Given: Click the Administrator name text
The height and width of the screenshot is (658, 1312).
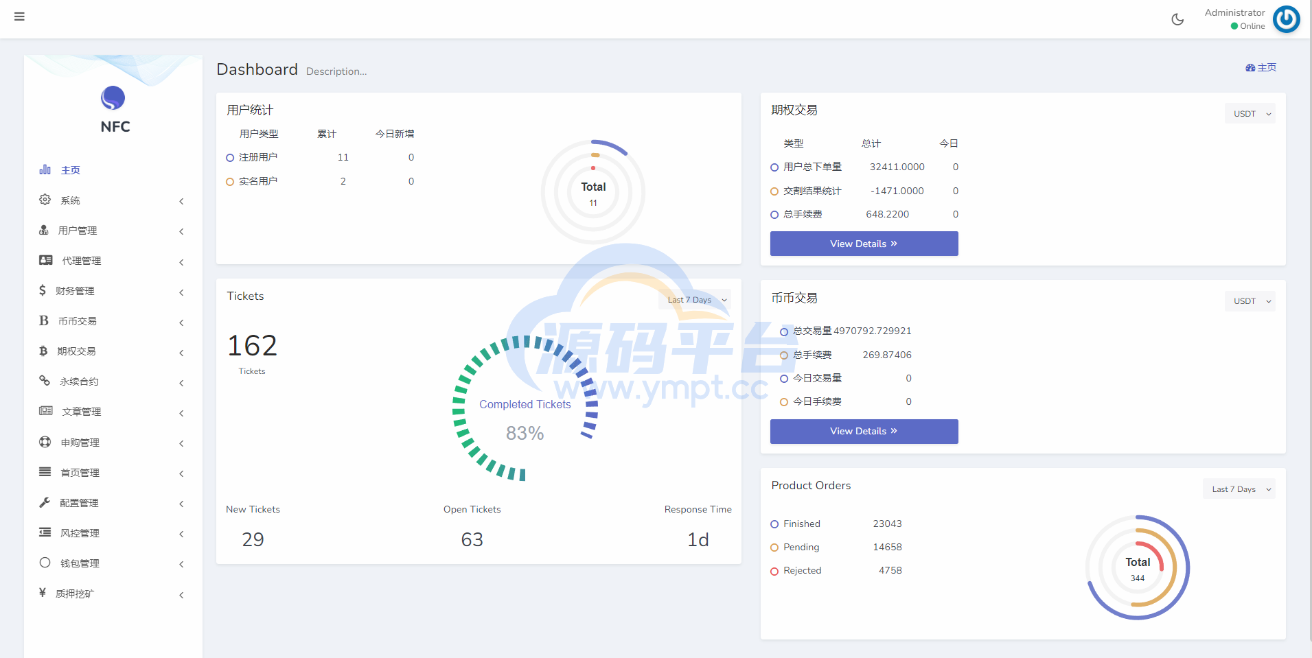Looking at the screenshot, I should (1234, 12).
